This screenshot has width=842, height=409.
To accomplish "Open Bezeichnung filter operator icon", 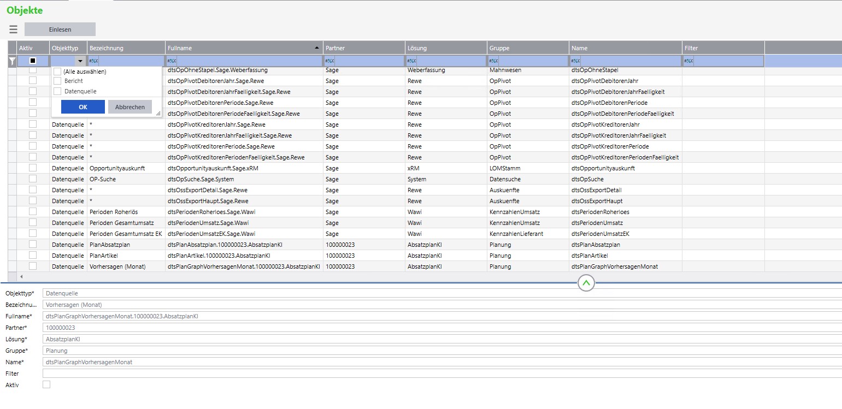I will point(93,61).
